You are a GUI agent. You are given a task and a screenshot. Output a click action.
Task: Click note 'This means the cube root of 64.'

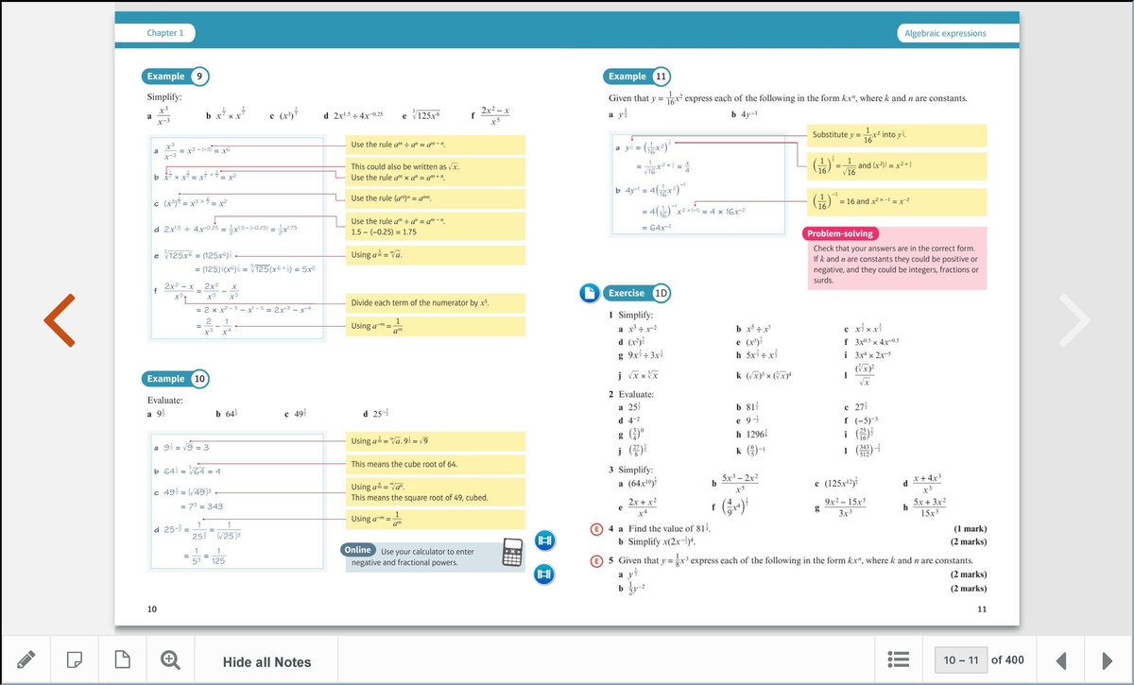click(x=404, y=465)
